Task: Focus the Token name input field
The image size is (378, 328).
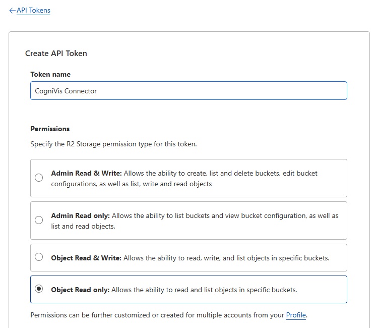Action: tap(188, 91)
